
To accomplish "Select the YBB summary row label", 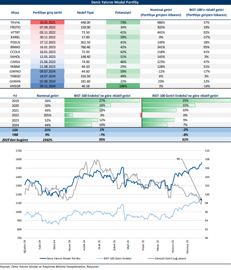I will pyautogui.click(x=15, y=135).
